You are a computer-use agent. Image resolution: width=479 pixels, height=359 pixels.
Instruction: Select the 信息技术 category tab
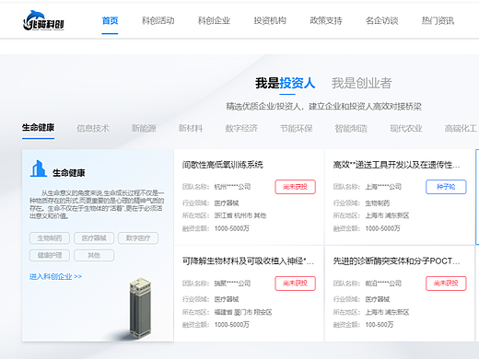pyautogui.click(x=93, y=128)
